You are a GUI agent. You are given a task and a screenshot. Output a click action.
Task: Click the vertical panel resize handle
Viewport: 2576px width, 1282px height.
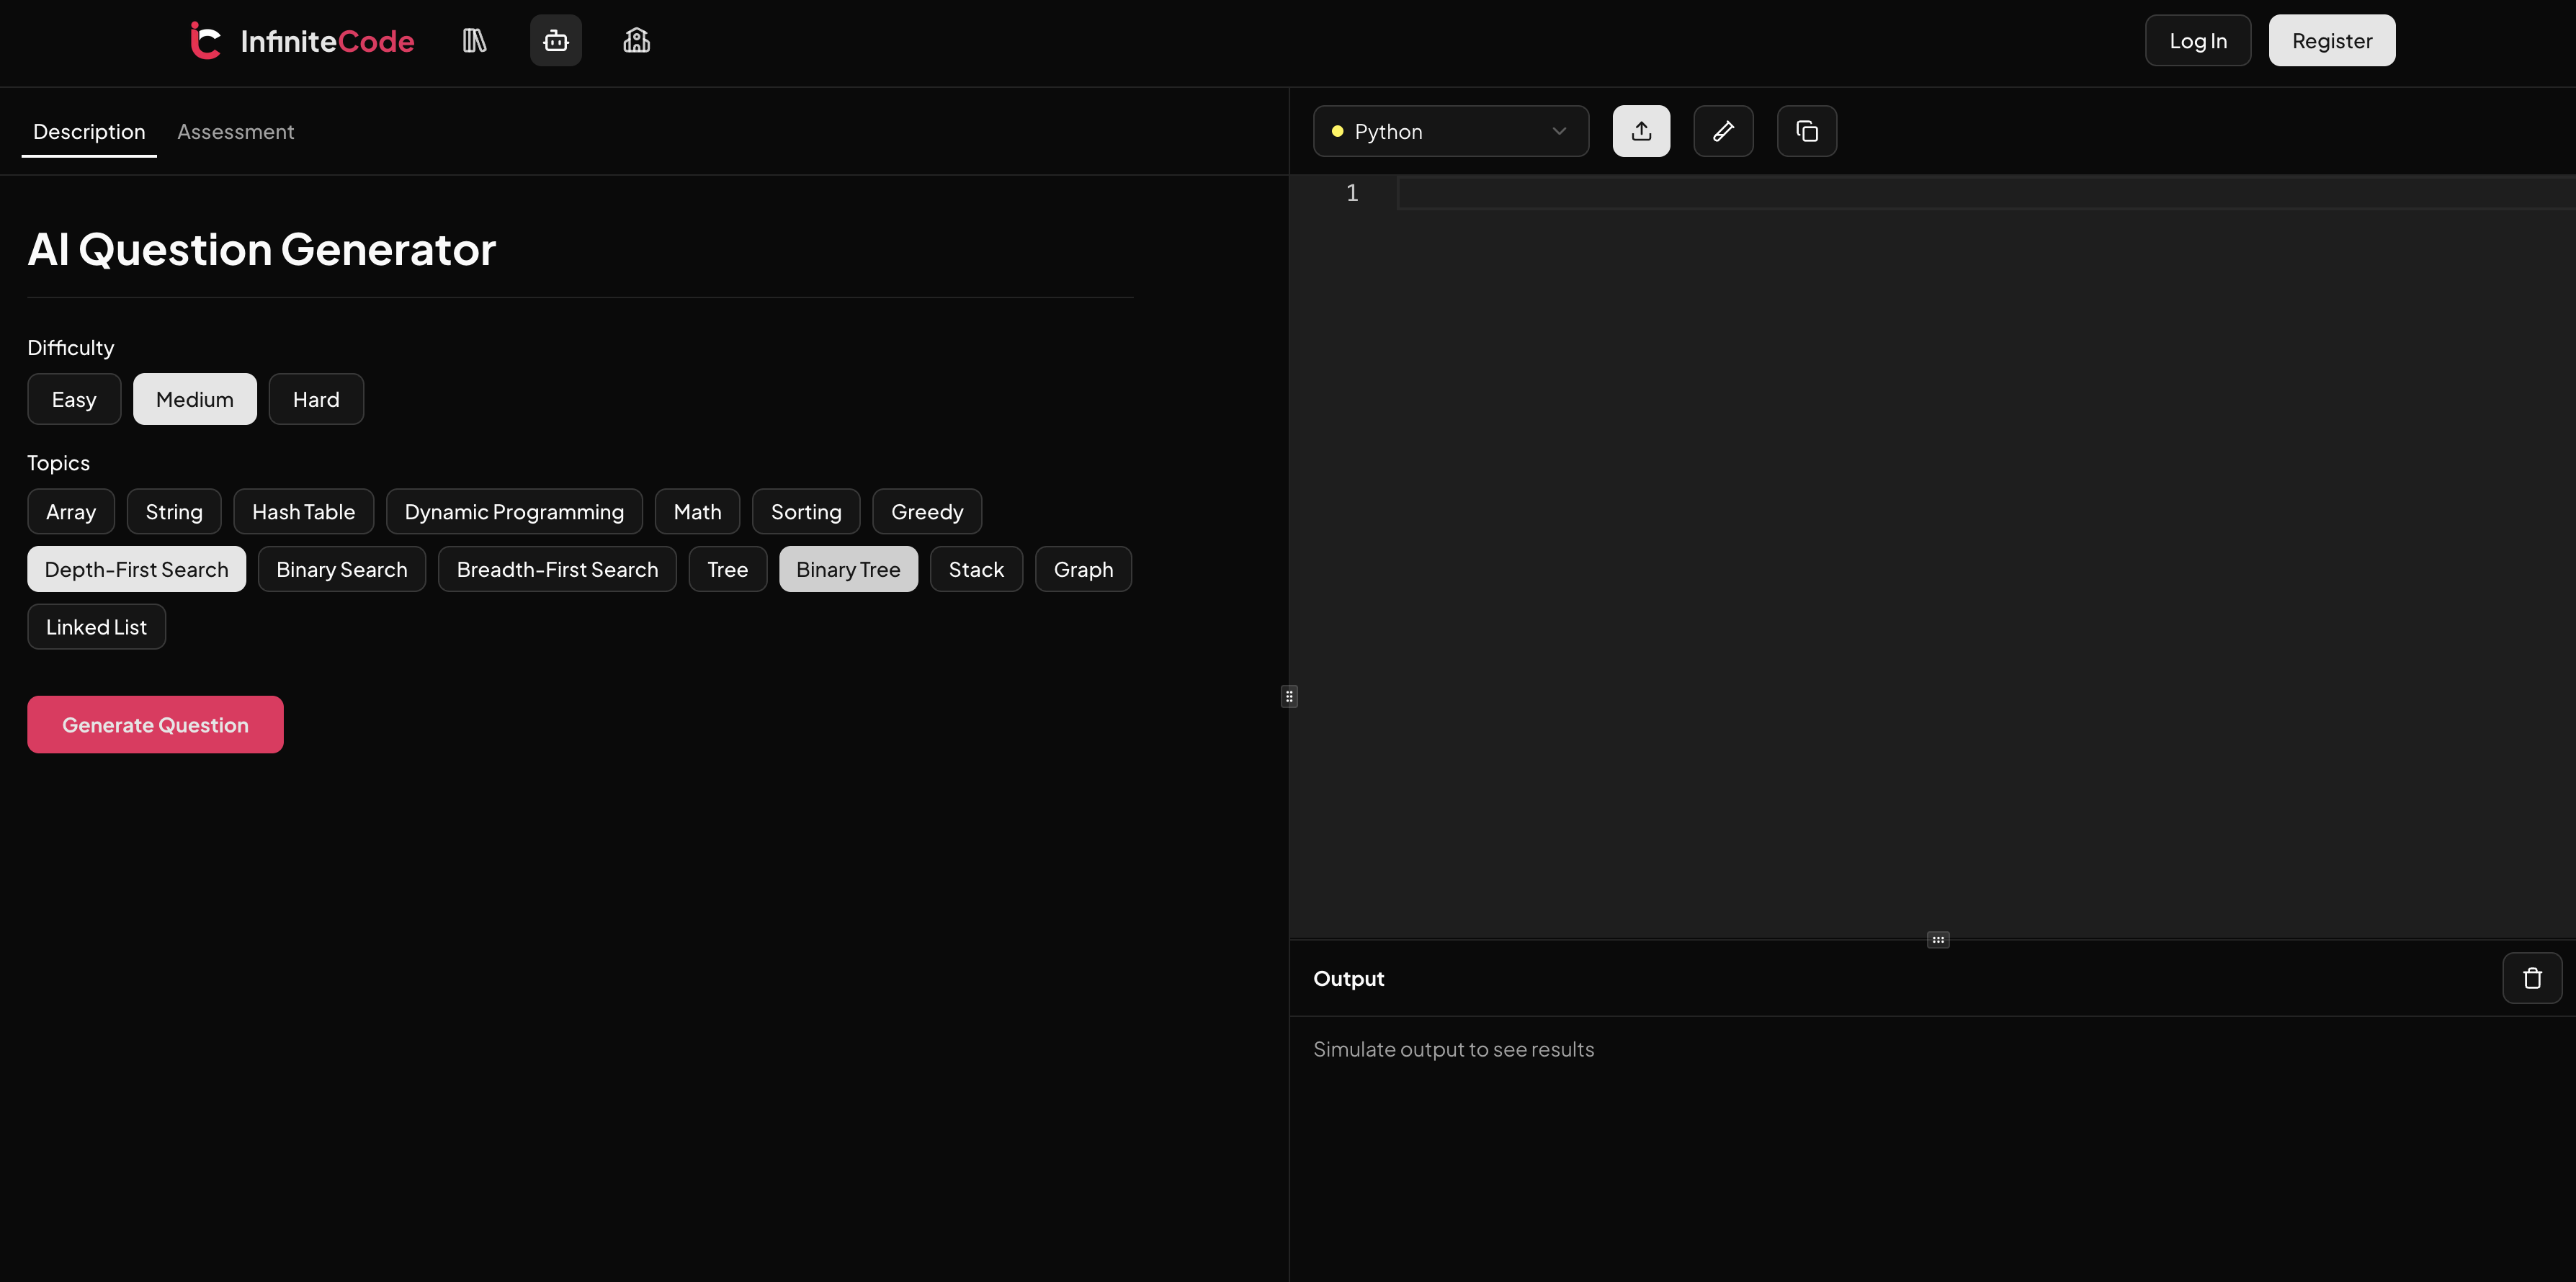[x=1289, y=696]
